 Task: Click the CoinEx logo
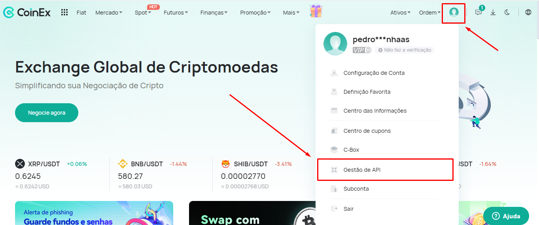pos(27,12)
